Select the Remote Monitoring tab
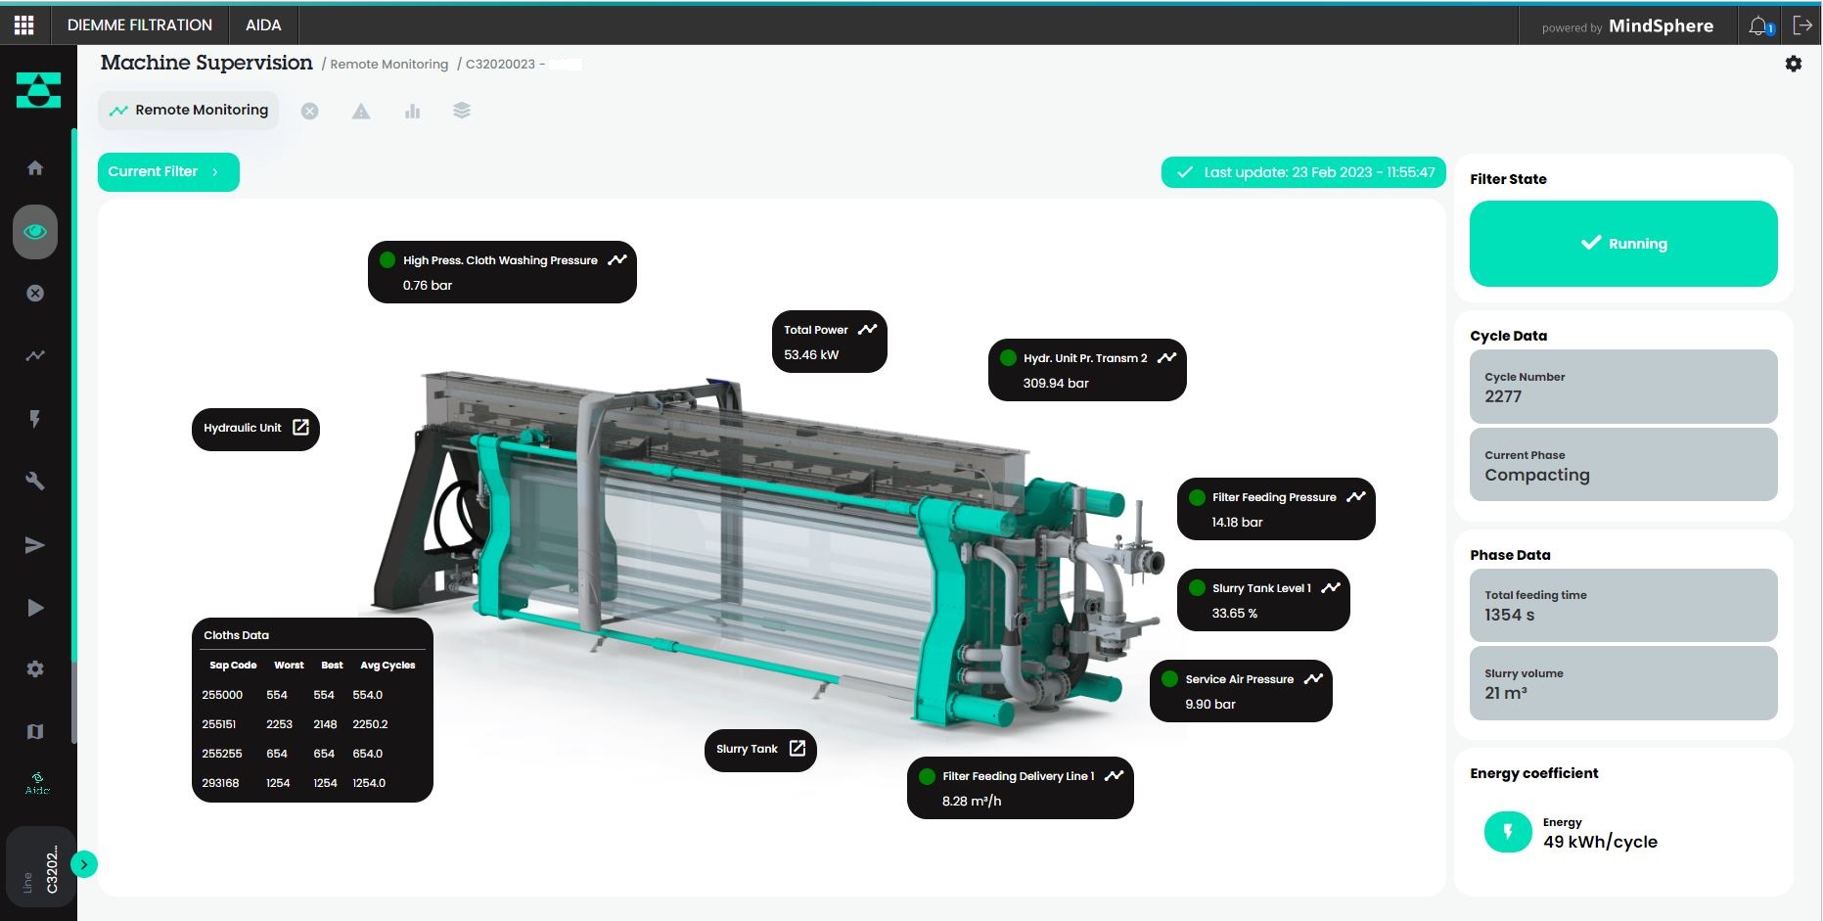Screen dimensions: 1823x921 [189, 111]
